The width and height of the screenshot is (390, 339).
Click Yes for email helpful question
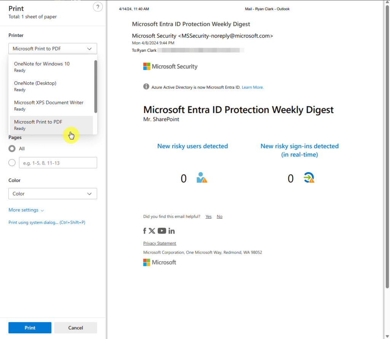208,216
